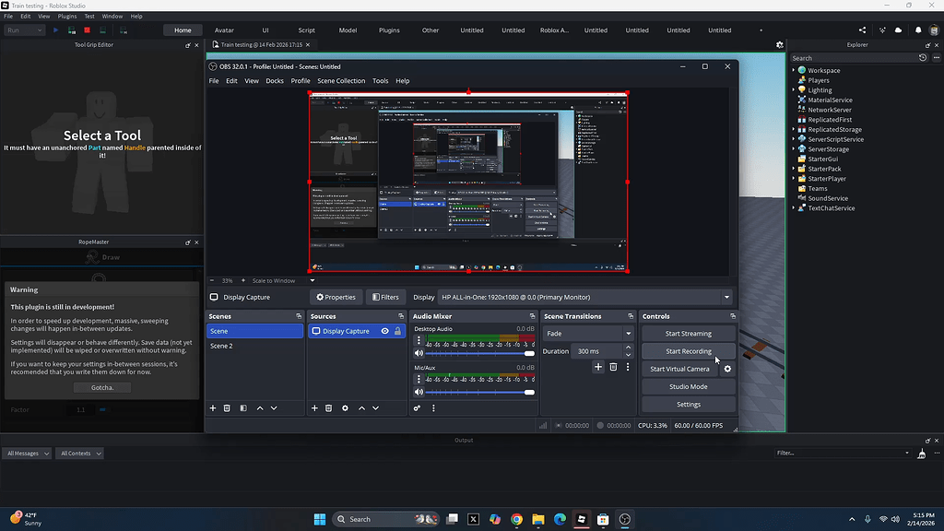The height and width of the screenshot is (531, 944).
Task: Remove selected scene with trash icon
Action: pos(227,408)
